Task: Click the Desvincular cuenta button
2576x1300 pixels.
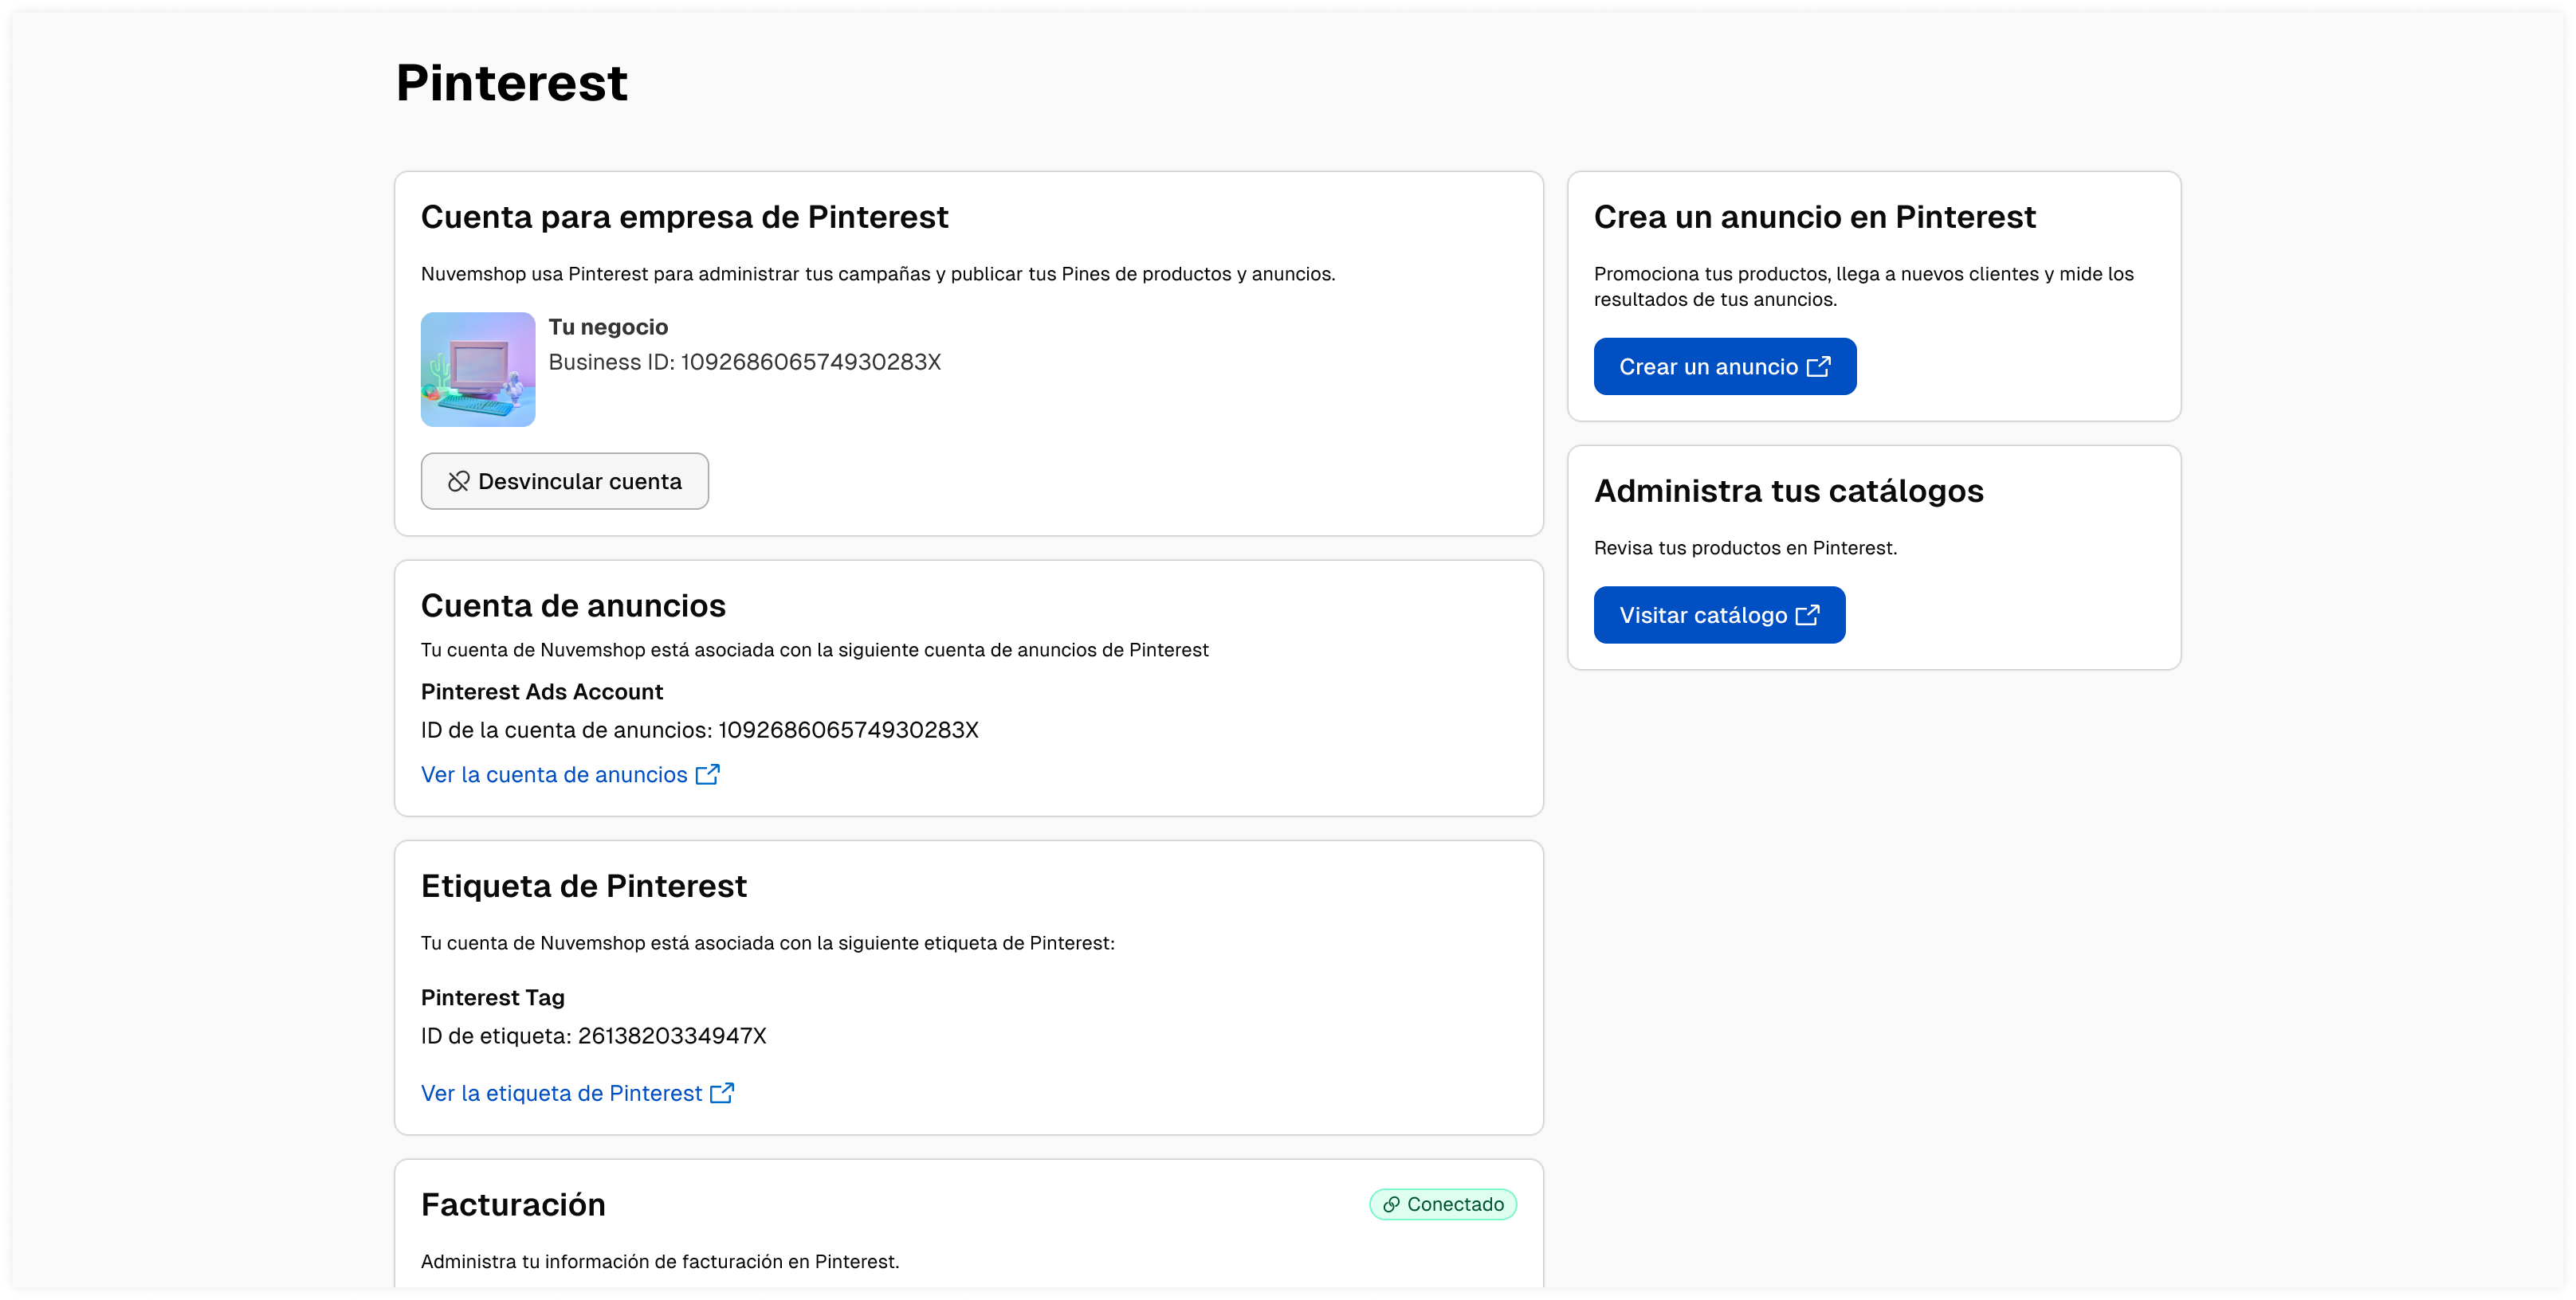Action: click(564, 480)
